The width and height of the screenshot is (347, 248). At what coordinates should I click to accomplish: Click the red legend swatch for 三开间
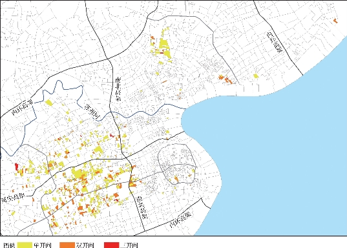point(112,245)
